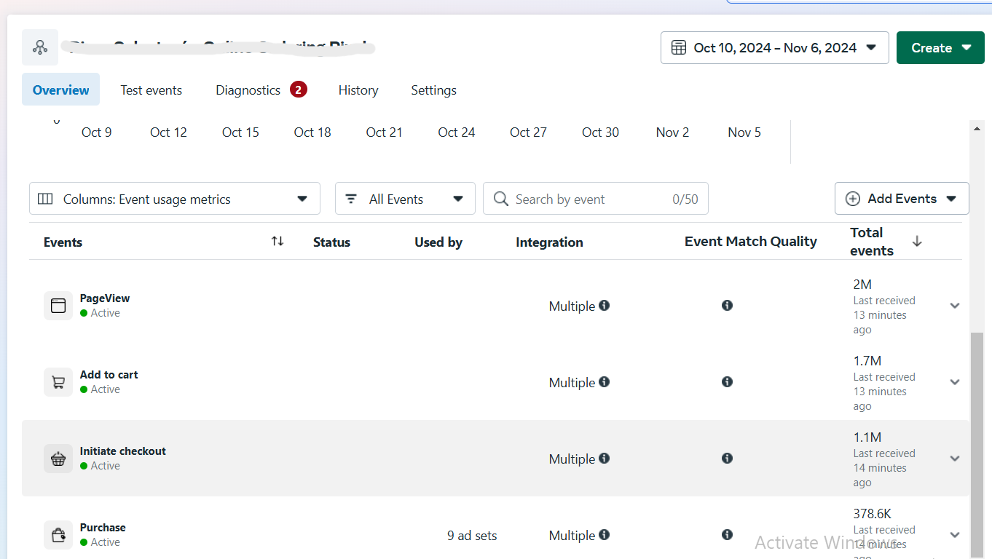Open the All Events filter dropdown
Image resolution: width=992 pixels, height=559 pixels.
[x=405, y=199]
